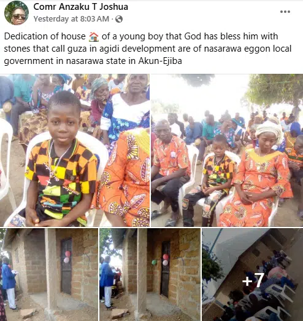Screen dimensions: 303x321
Task: Click the words 'Akun-Ejiba' in the post
Action: pyautogui.click(x=160, y=61)
